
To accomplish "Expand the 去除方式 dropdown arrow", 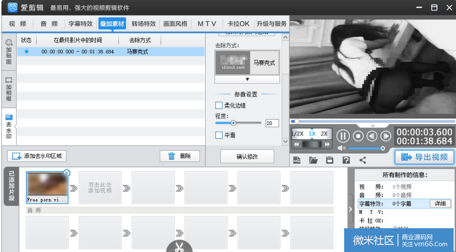I will tap(247, 79).
